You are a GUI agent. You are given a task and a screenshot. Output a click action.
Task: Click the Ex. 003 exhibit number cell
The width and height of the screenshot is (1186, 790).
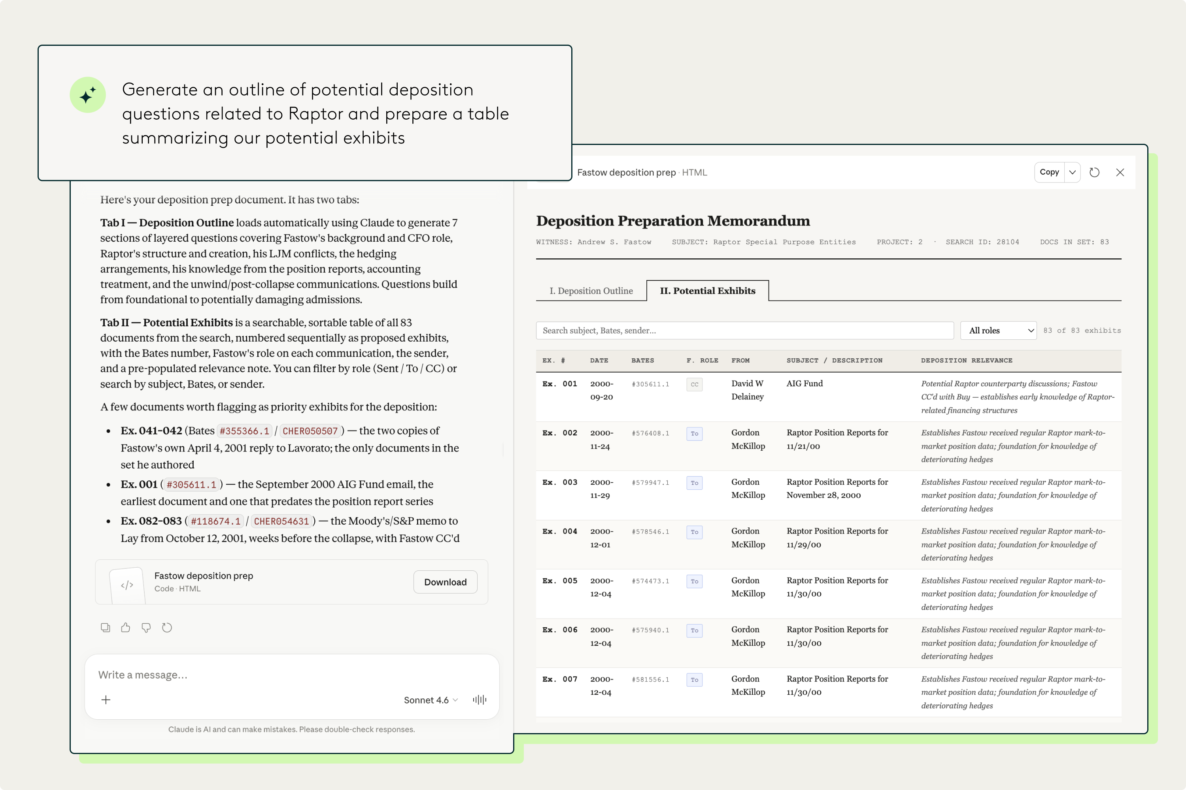pyautogui.click(x=560, y=482)
